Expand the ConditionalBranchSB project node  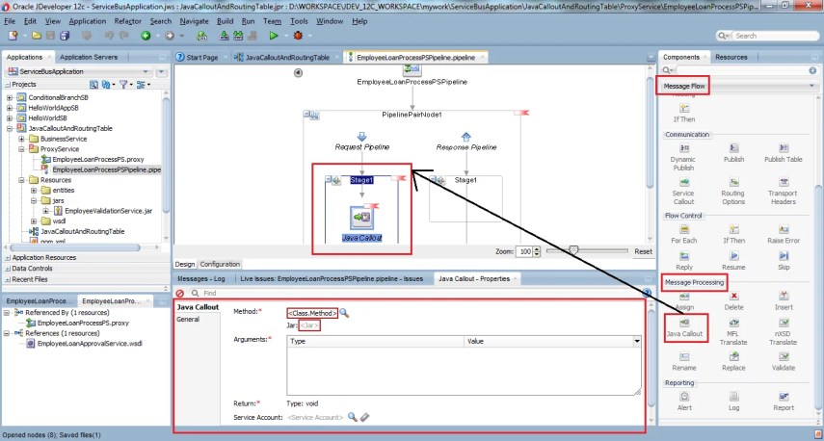[10, 97]
